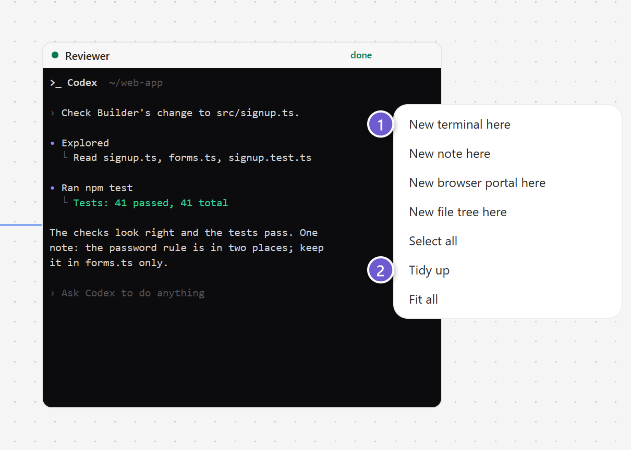Click the "Tests: 41 passed, 41 total" result

pos(151,203)
